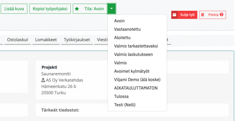Image resolution: width=236 pixels, height=121 pixels.
Task: Click the Lisää kuva button
Action: pos(14,9)
